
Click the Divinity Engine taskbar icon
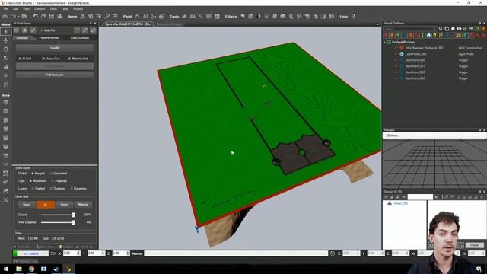point(68,269)
